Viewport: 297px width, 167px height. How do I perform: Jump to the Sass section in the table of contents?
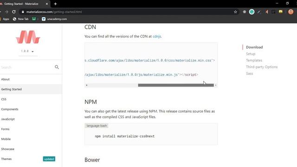249,73
